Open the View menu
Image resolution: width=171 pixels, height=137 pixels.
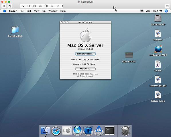(x=37, y=11)
